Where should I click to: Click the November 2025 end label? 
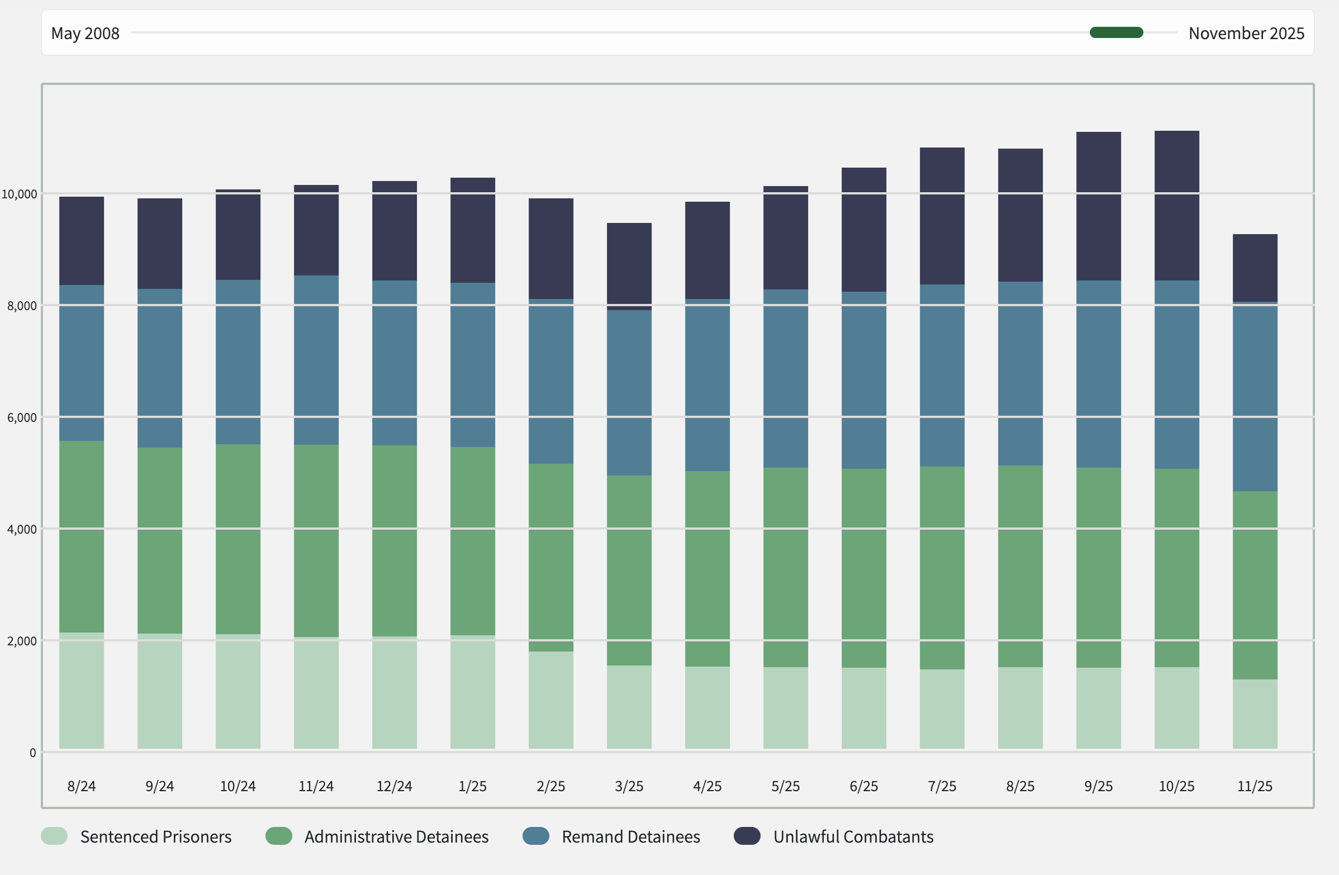pos(1246,33)
